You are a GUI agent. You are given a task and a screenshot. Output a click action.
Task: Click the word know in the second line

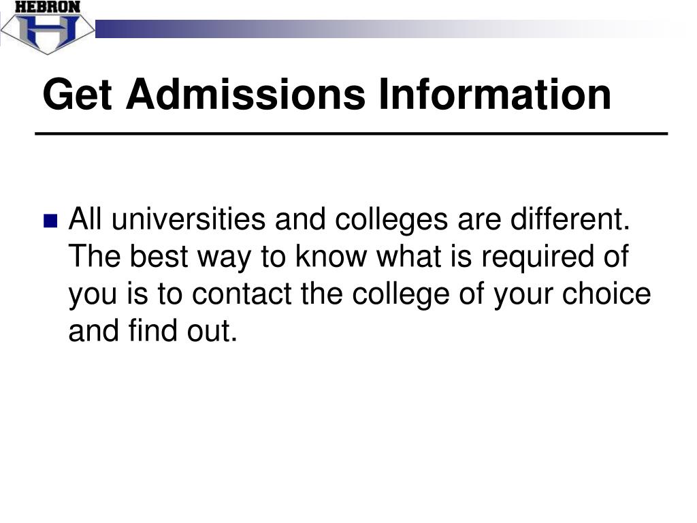[331, 257]
